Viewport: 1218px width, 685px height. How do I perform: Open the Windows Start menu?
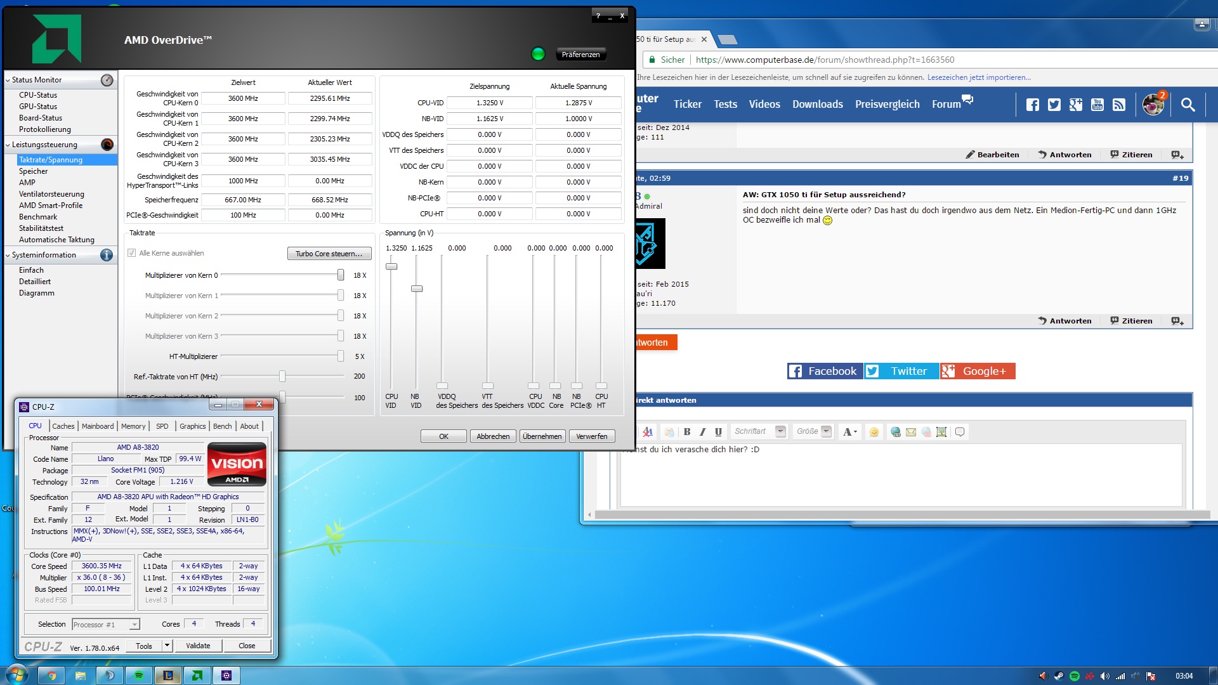click(x=16, y=674)
